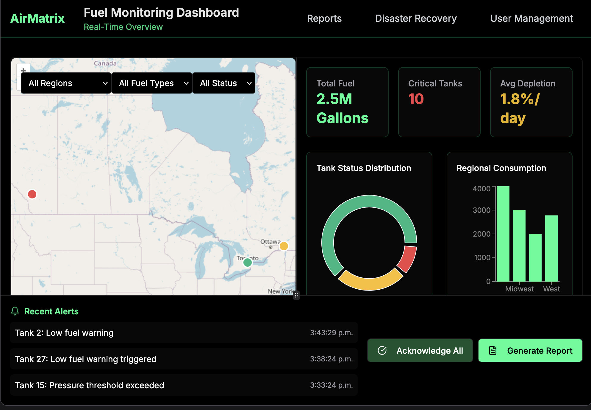This screenshot has height=410, width=591.
Task: Open the All Status dropdown
Action: [224, 83]
